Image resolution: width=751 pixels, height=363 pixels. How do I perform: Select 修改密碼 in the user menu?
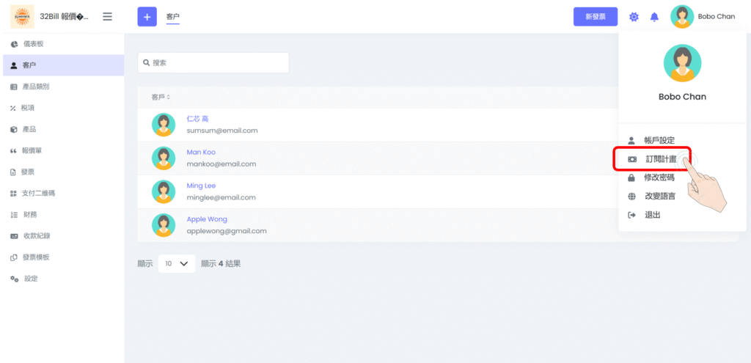click(659, 177)
